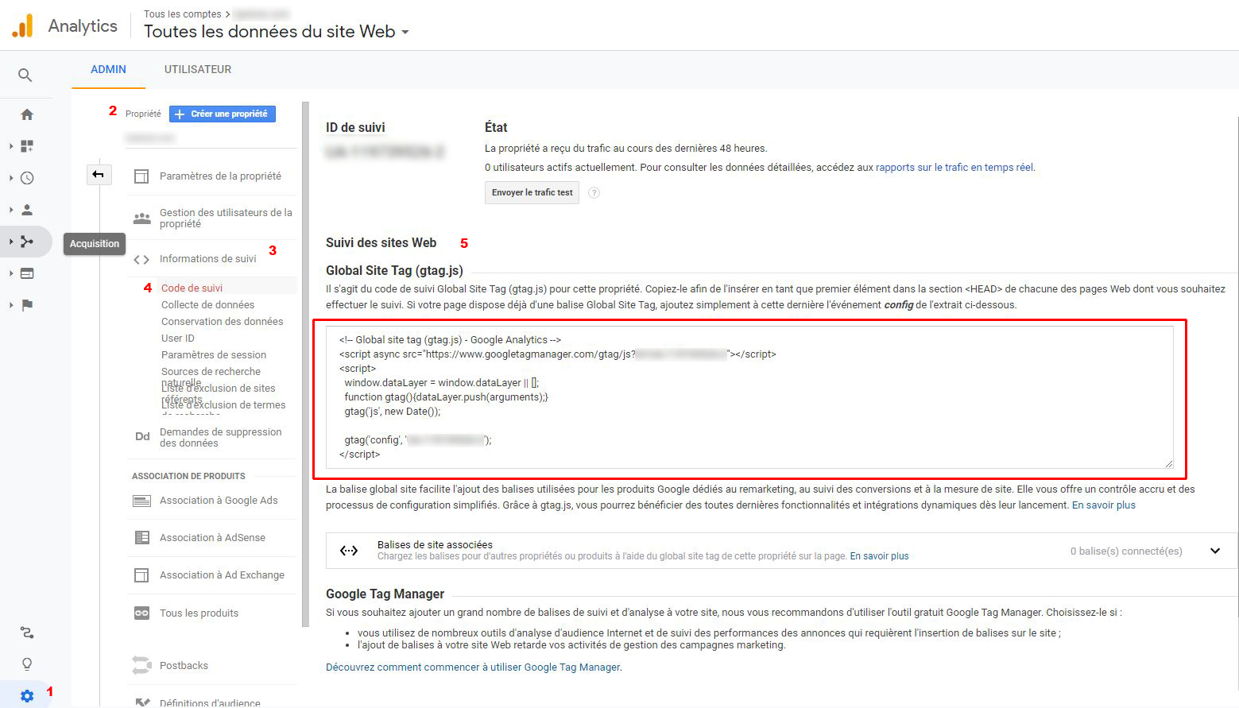Click the back arrow column button
Viewport: 1239px width, 708px height.
(99, 175)
